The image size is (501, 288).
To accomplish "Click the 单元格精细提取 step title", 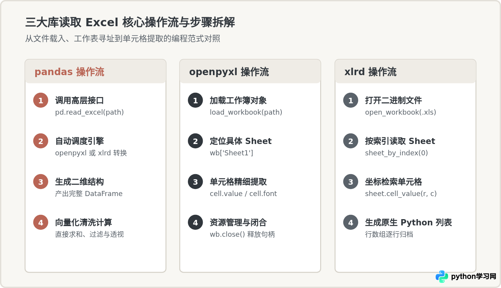I will pos(238,182).
